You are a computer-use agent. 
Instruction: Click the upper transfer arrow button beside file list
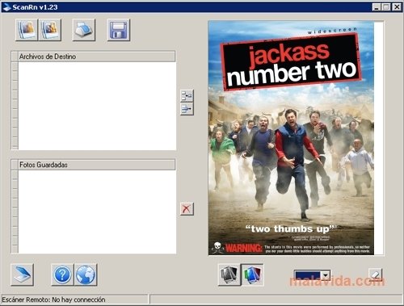(x=187, y=96)
